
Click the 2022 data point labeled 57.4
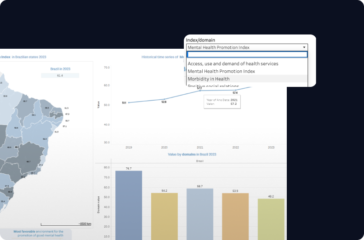point(235,90)
